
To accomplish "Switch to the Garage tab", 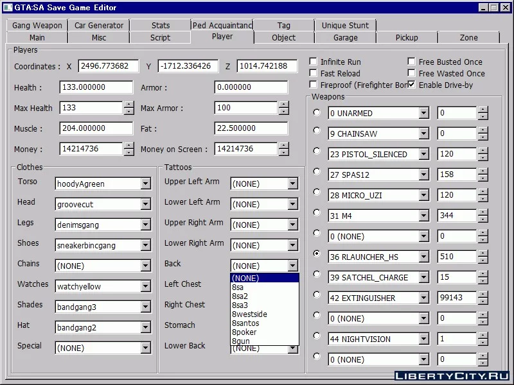I will [x=345, y=38].
